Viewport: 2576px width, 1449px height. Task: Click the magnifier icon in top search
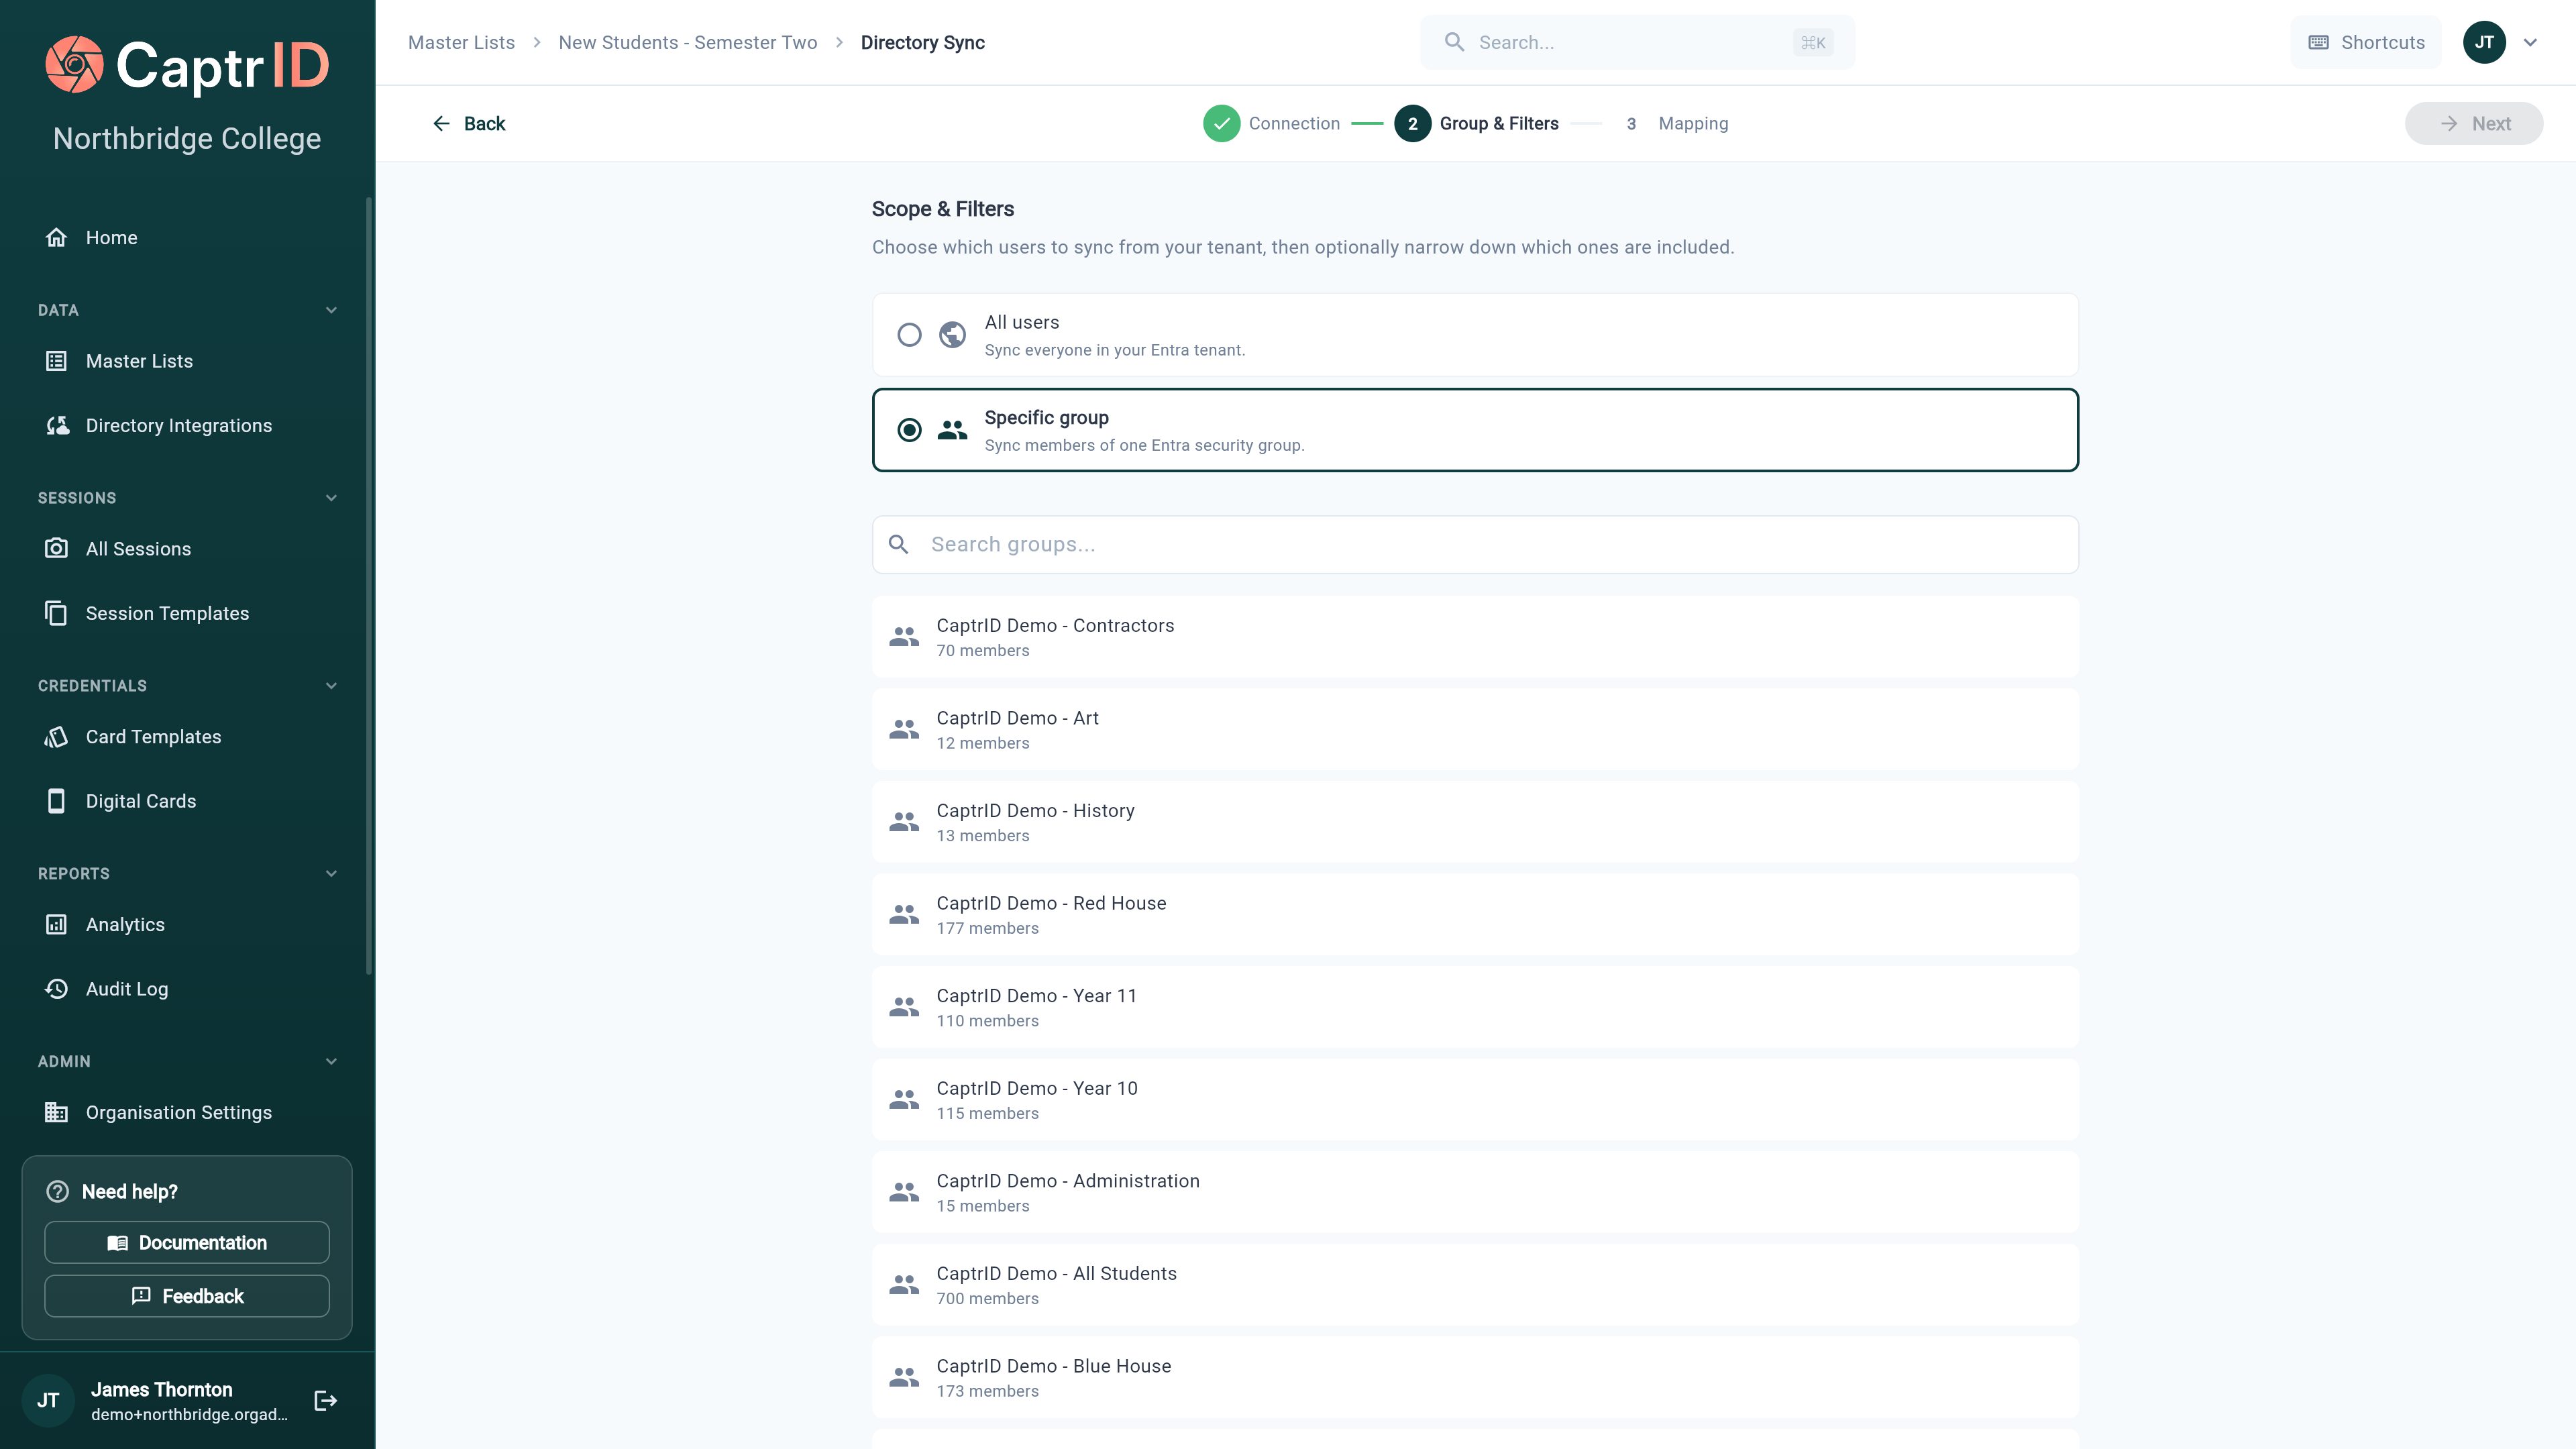pos(1455,42)
